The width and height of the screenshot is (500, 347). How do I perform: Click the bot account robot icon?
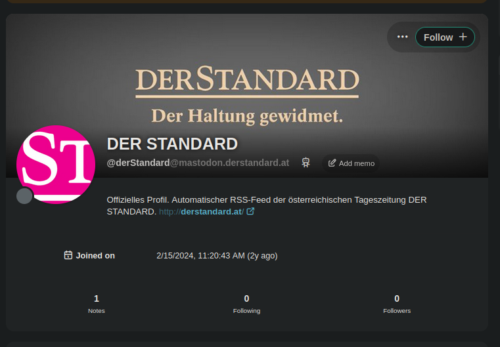(306, 163)
